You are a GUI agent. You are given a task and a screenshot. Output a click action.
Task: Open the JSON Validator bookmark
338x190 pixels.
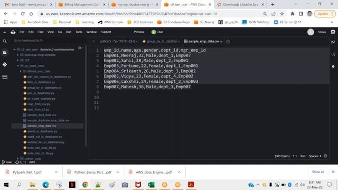click(256, 22)
